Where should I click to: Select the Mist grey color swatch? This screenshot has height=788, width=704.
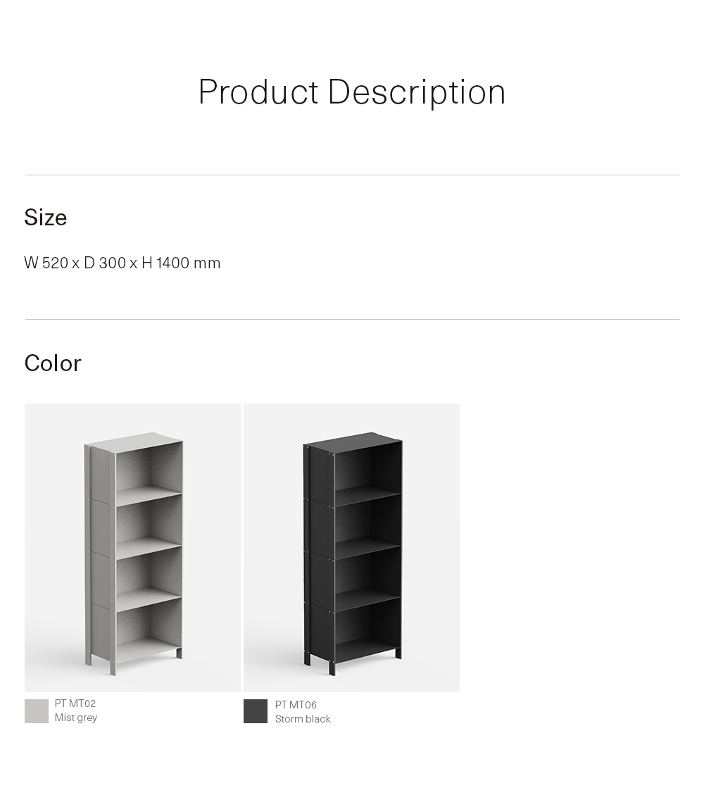point(36,711)
